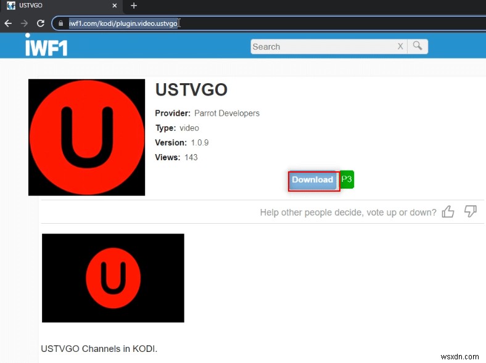Click the views count 143

[191, 157]
